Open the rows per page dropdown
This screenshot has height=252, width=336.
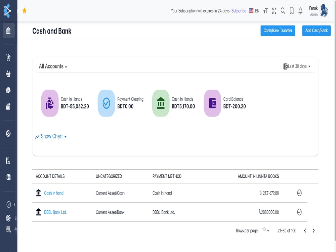coord(266,230)
